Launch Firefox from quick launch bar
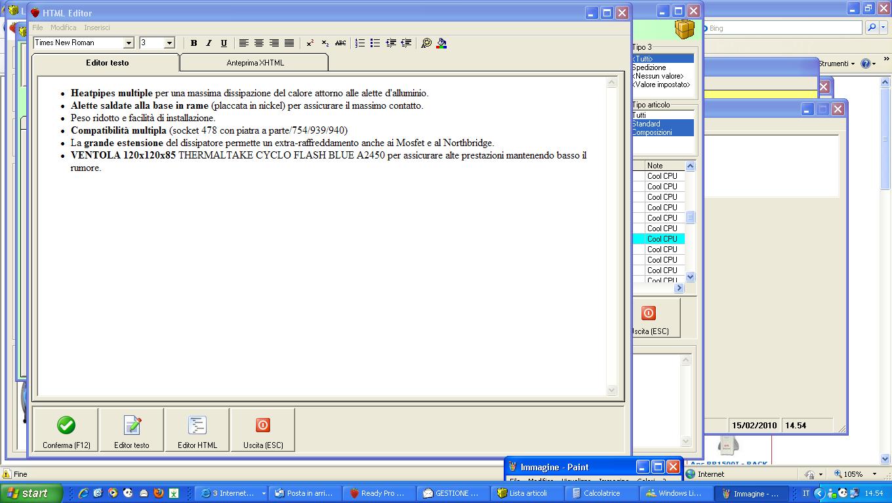The width and height of the screenshot is (892, 503). pyautogui.click(x=159, y=493)
